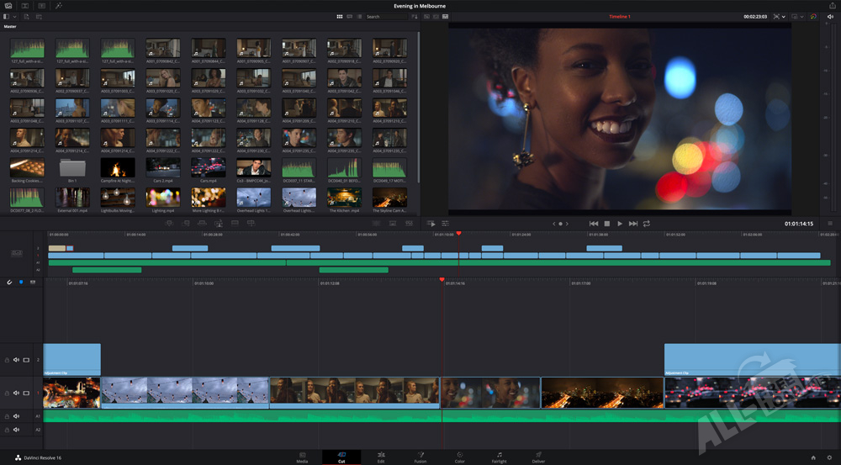Open project settings gear icon
The height and width of the screenshot is (465, 841).
coord(829,457)
